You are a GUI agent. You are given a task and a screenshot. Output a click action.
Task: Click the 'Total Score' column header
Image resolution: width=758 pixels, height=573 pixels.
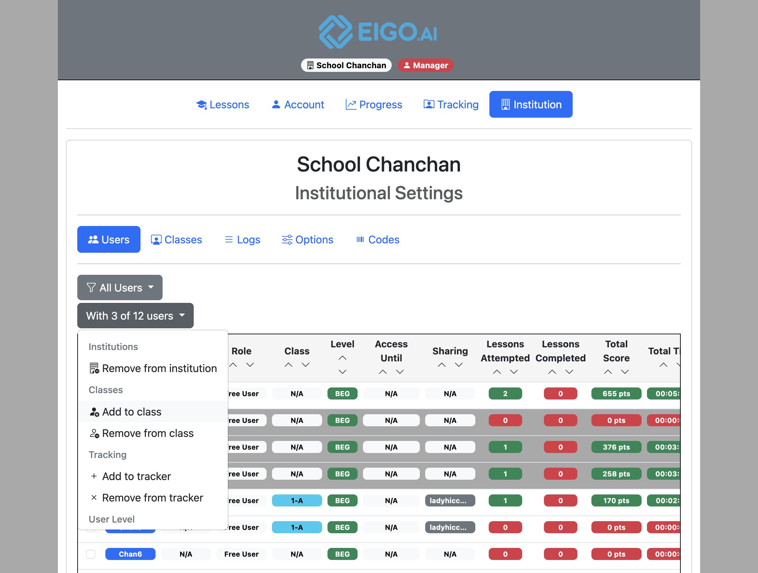616,351
